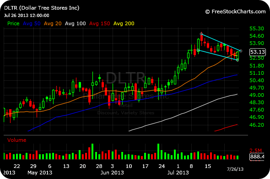Click the 54.60 price axis label
The width and height of the screenshot is (270, 179).
(x=257, y=36)
